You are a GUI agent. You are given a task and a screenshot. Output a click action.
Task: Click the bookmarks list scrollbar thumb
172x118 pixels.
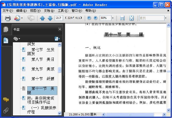[x=60, y=70]
